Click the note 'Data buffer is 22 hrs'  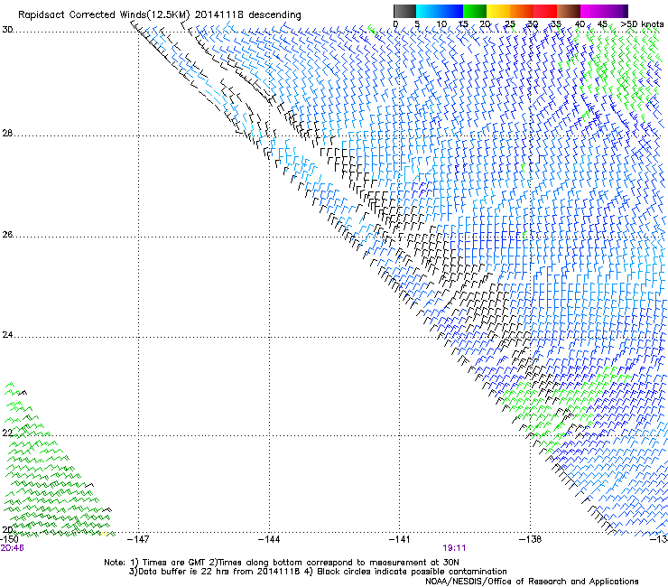pos(184,572)
